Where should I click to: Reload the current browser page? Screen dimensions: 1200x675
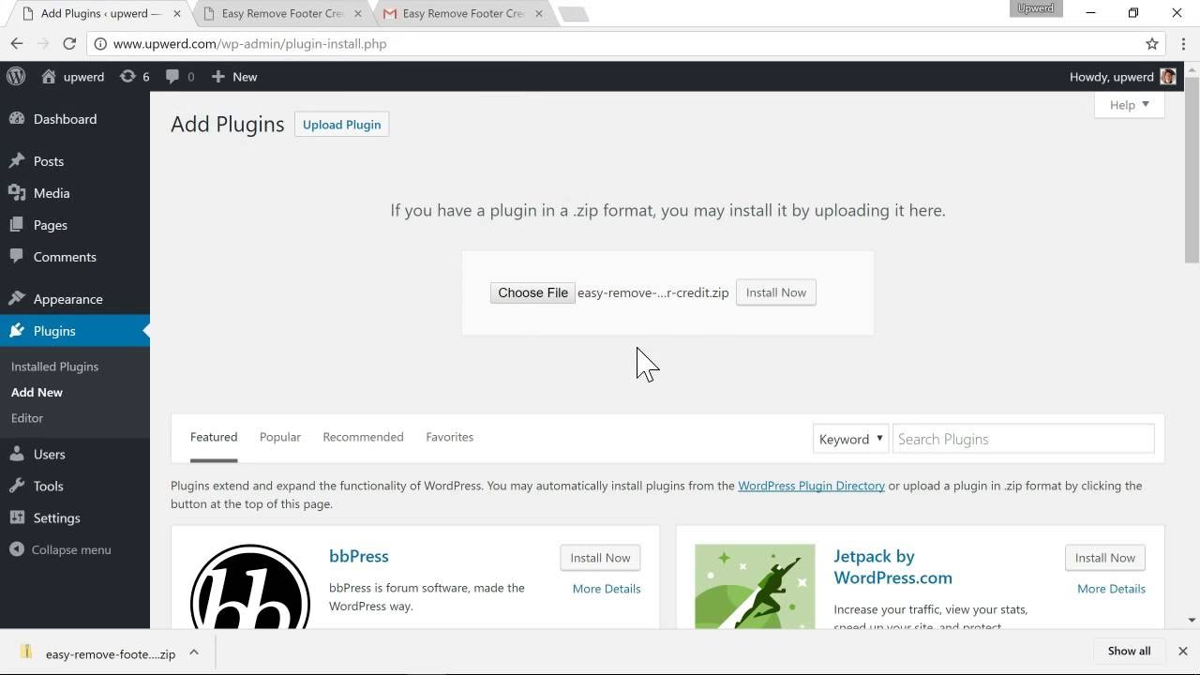tap(69, 43)
